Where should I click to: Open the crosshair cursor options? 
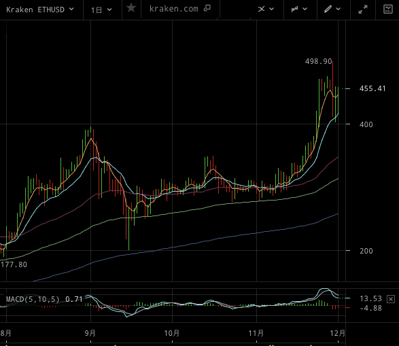261,10
